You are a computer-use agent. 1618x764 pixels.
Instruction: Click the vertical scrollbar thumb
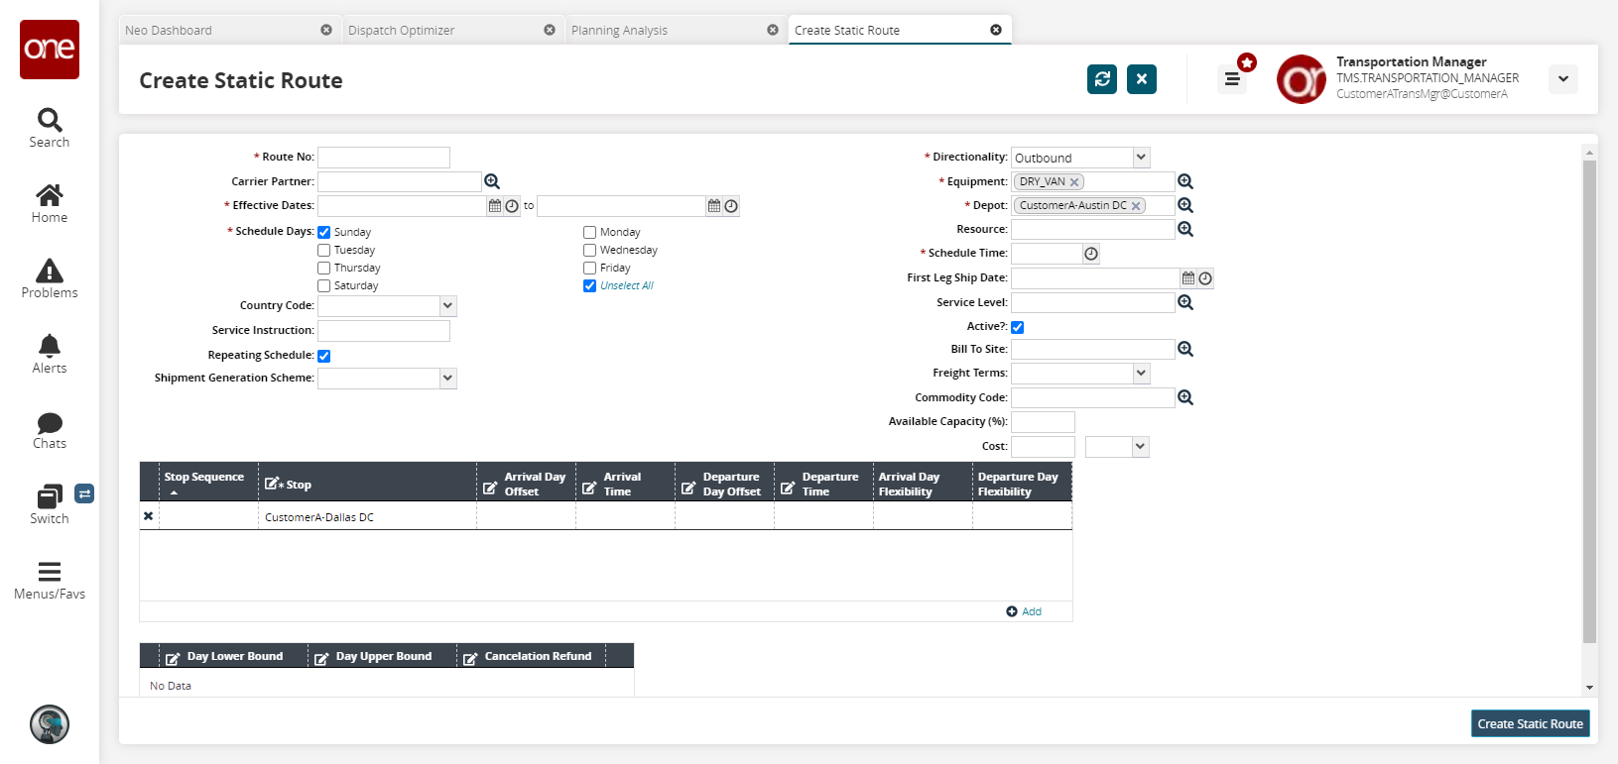click(1589, 401)
